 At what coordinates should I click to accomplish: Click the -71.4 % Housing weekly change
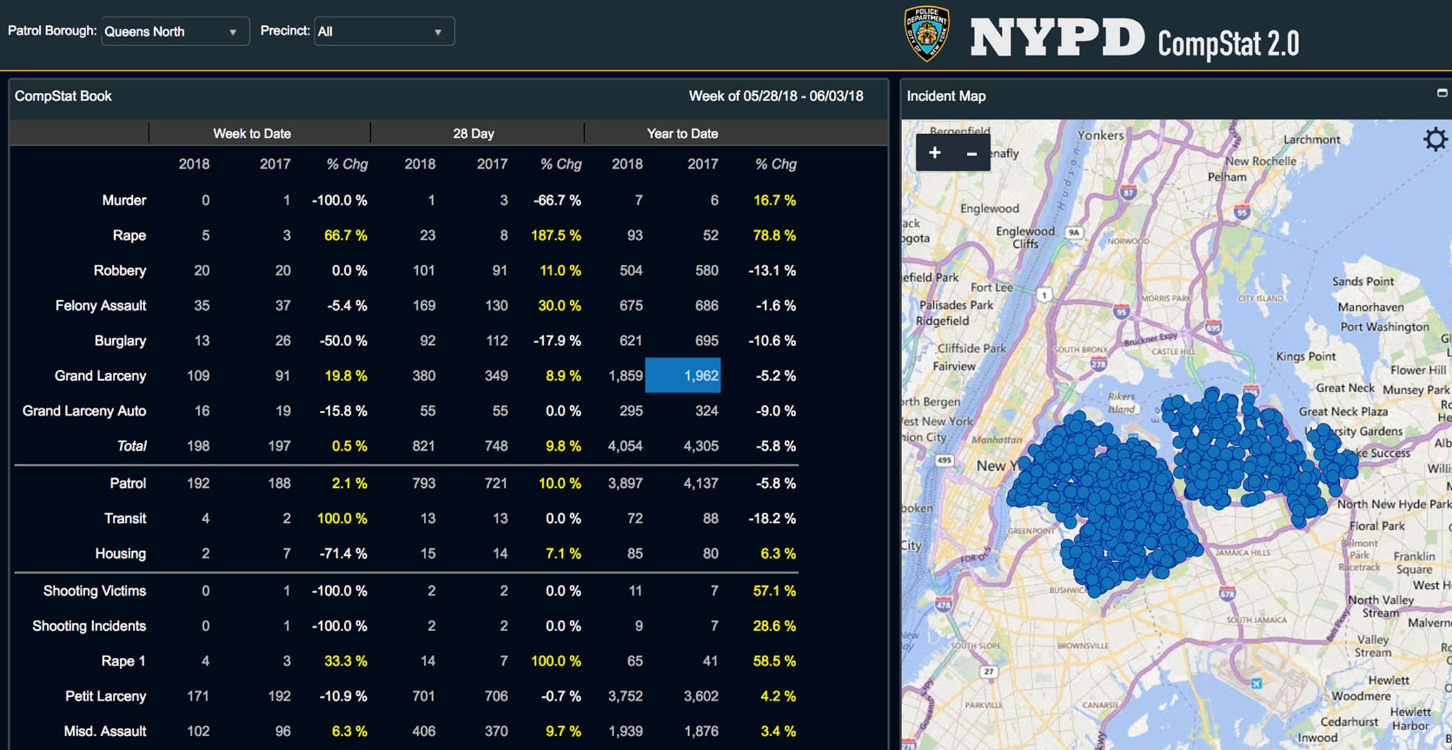tap(343, 553)
